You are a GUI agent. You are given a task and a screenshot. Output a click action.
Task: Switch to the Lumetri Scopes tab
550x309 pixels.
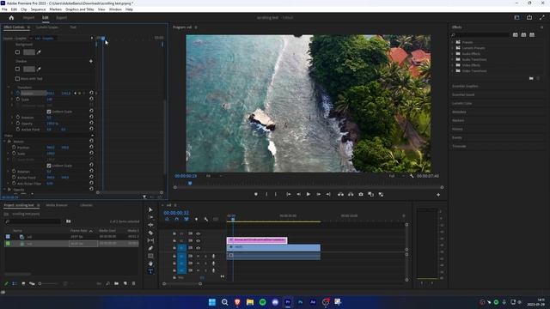[x=47, y=27]
